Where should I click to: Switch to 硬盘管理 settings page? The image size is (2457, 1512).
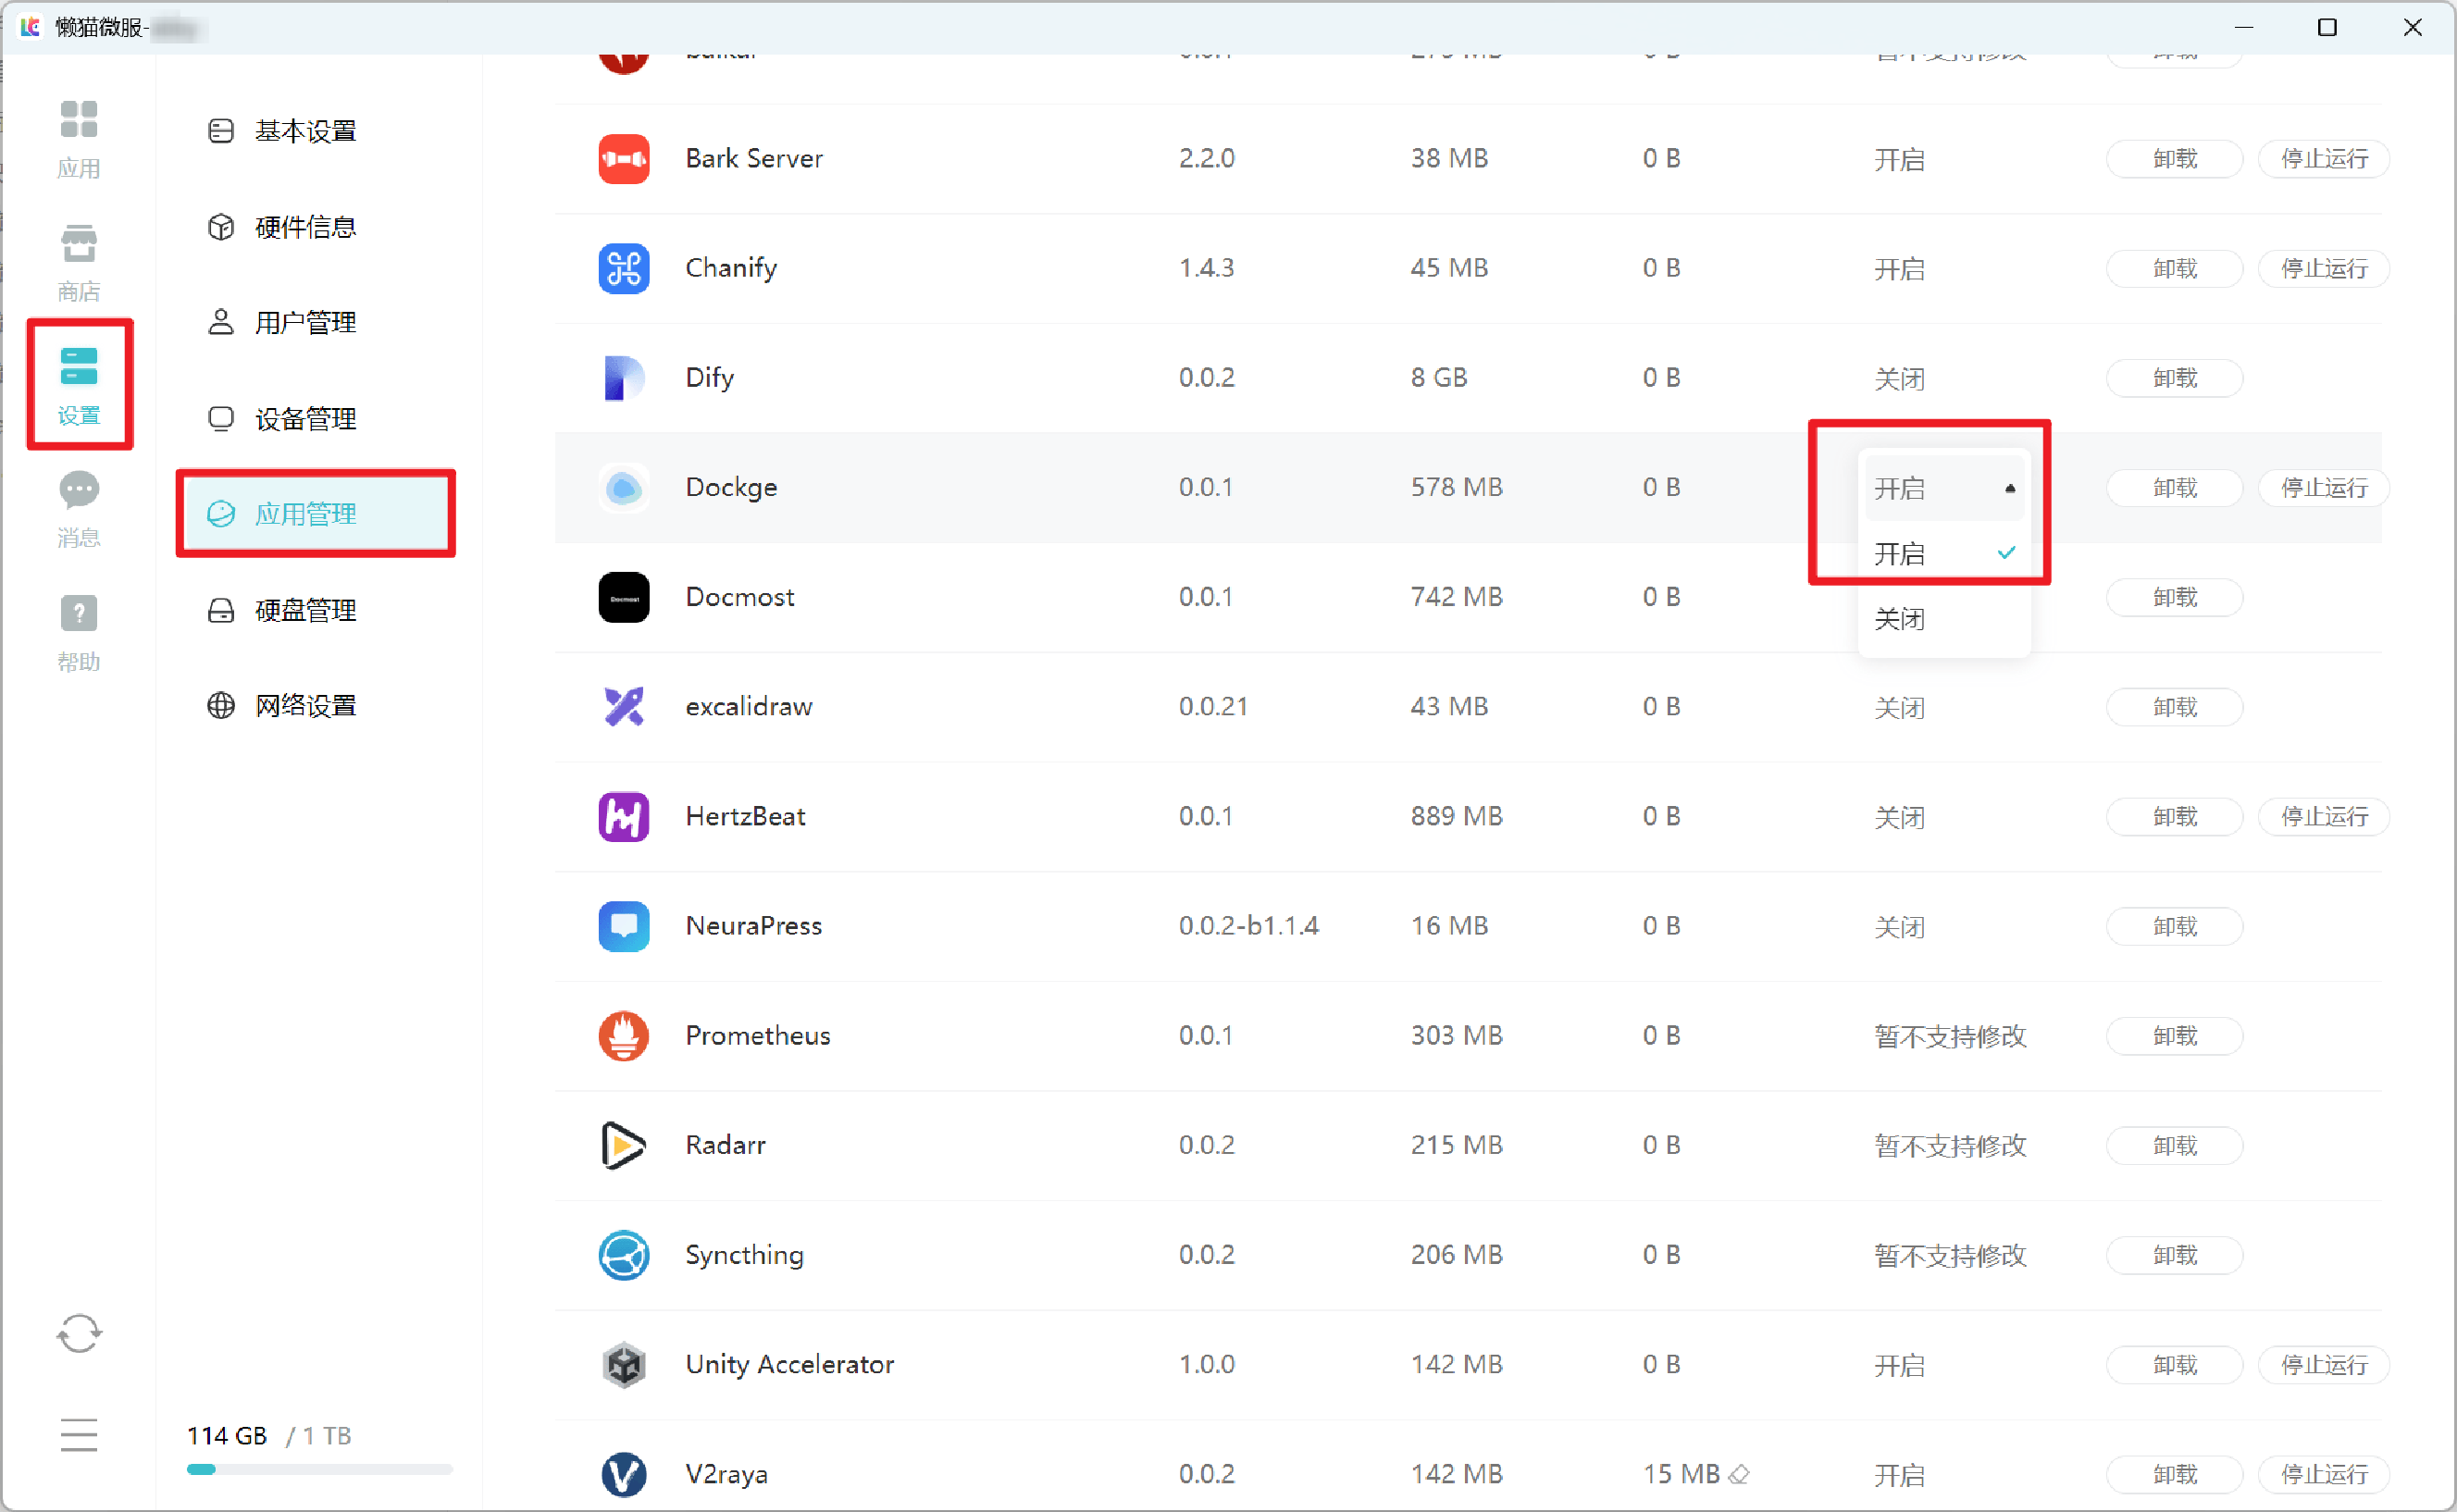pos(305,610)
